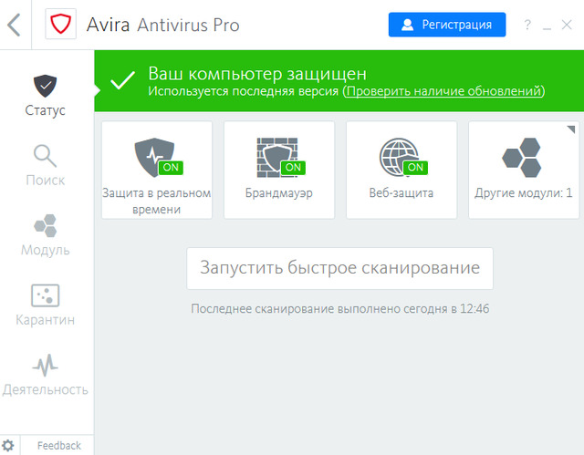Viewport: 584px width, 455px height.
Task: Open Деятельность pulse icon in sidebar
Action: pos(45,366)
